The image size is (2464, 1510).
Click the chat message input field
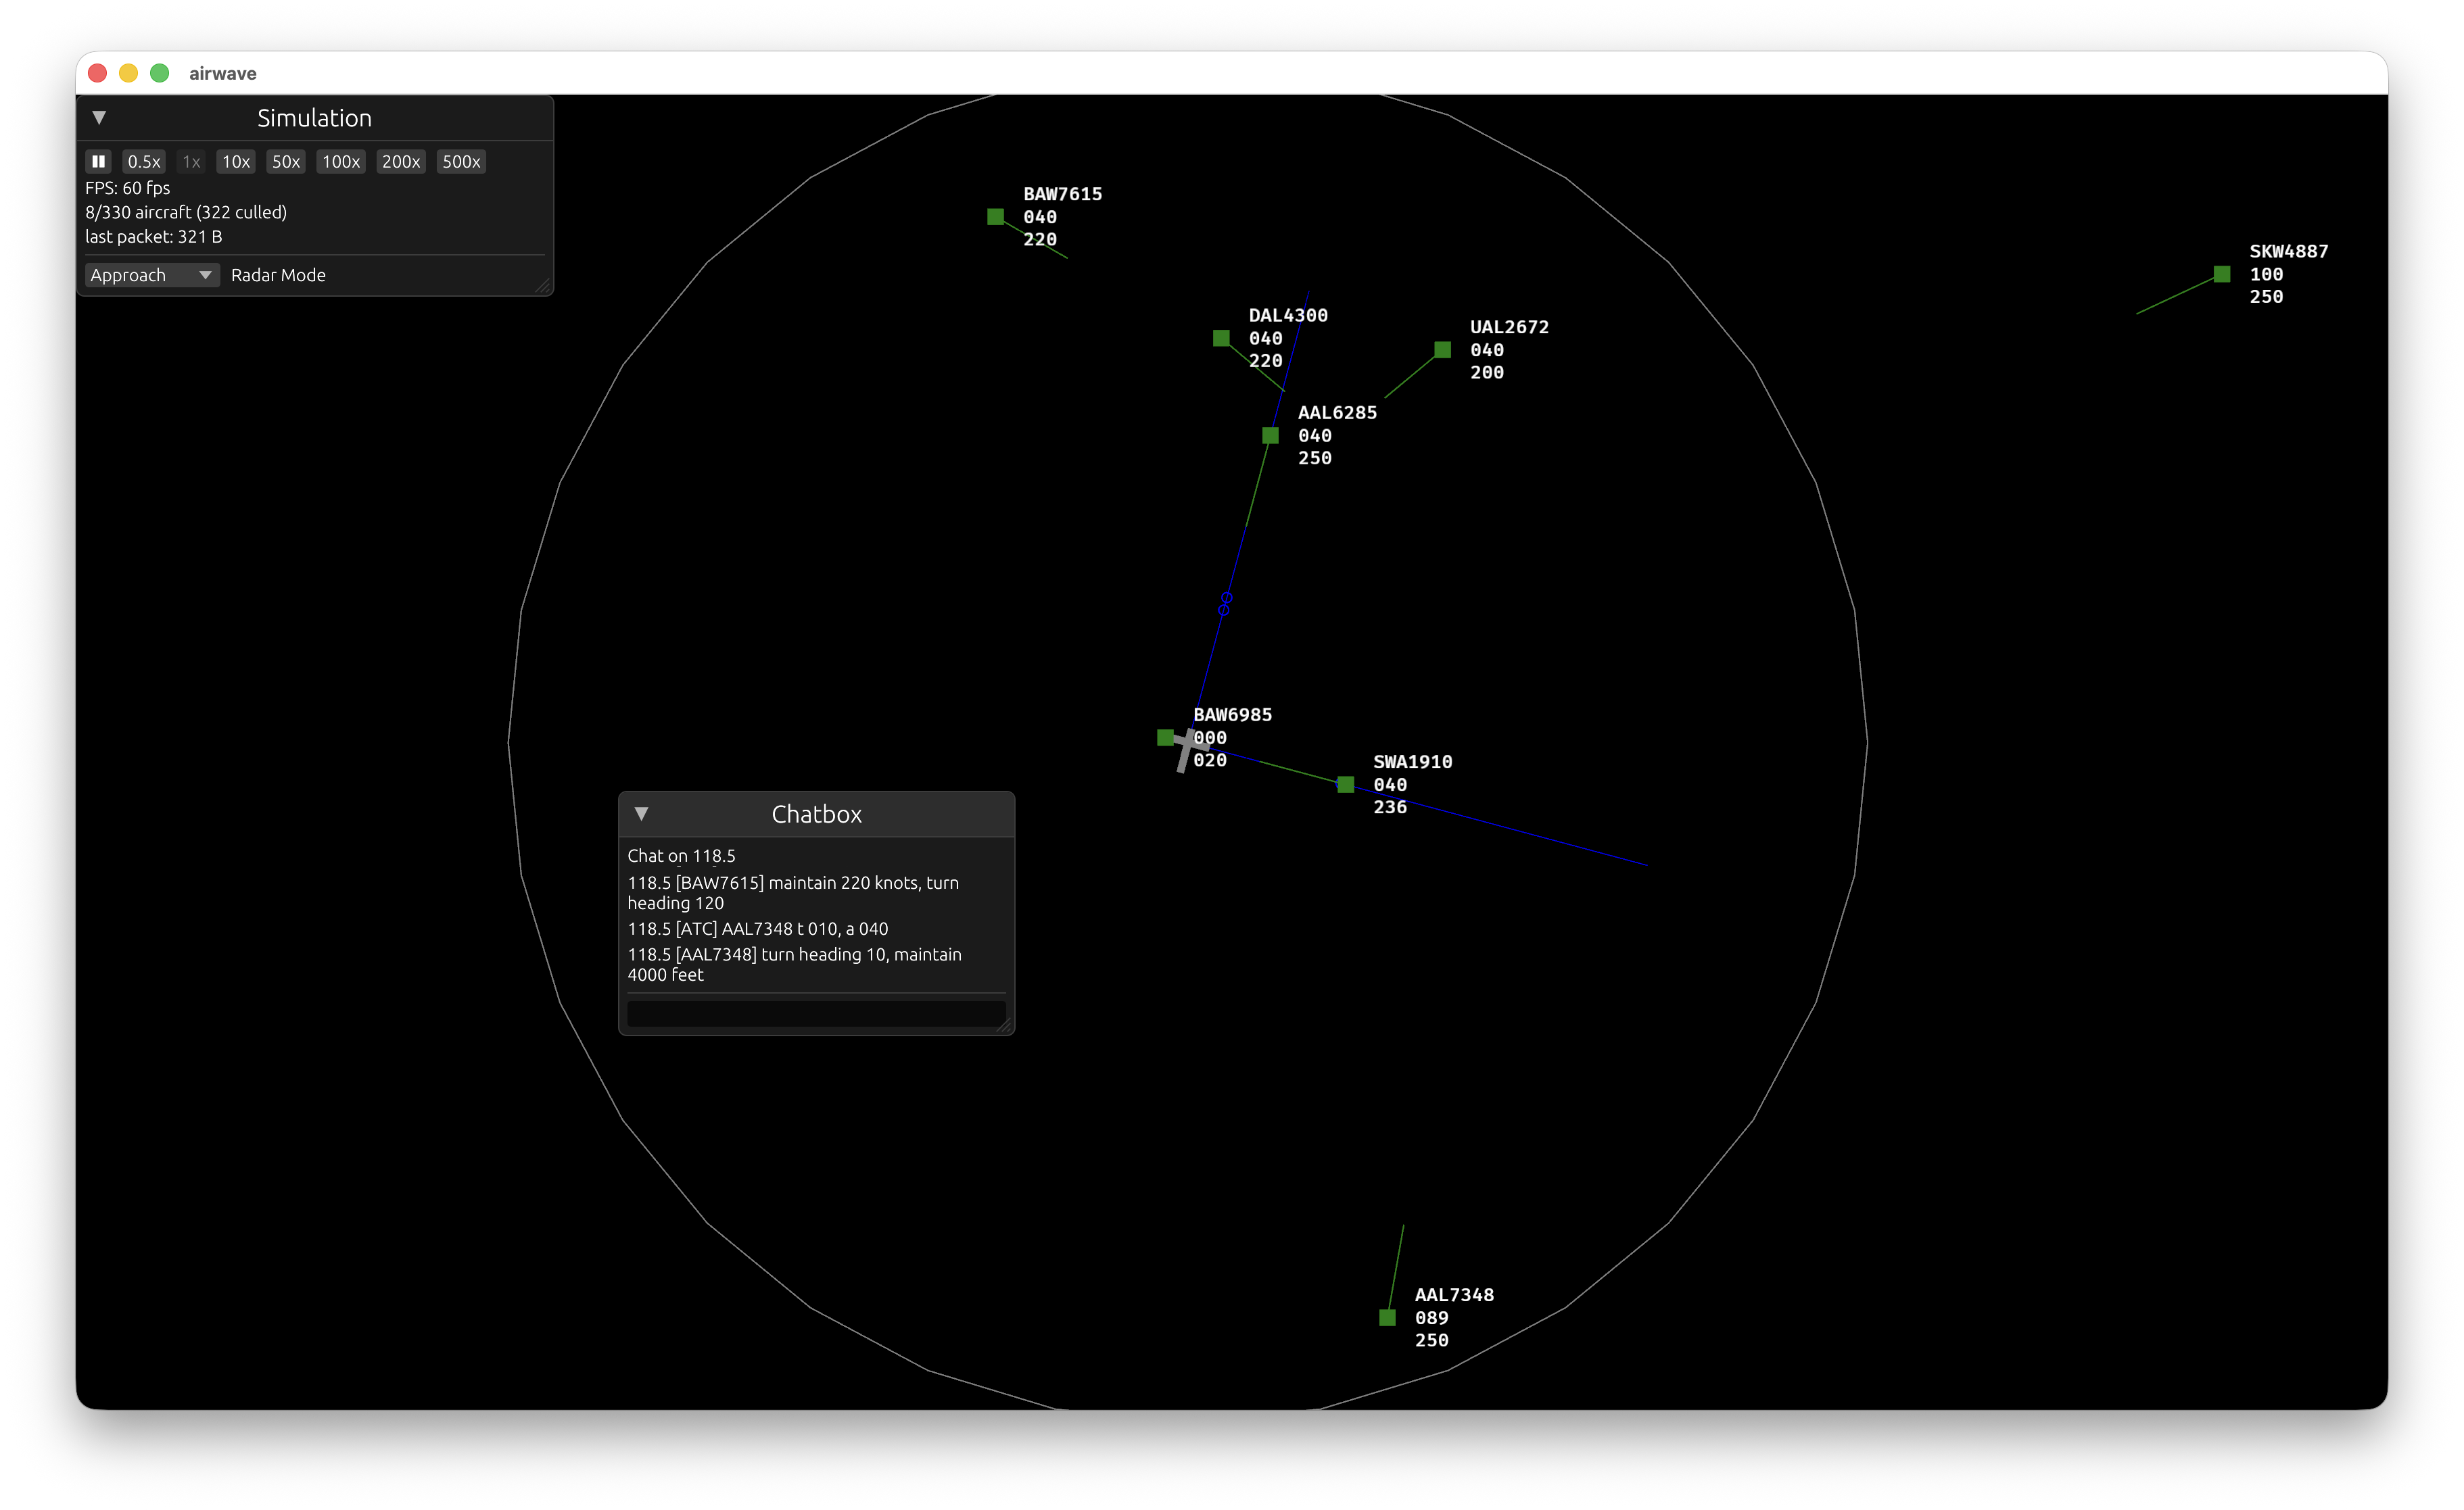(815, 1013)
